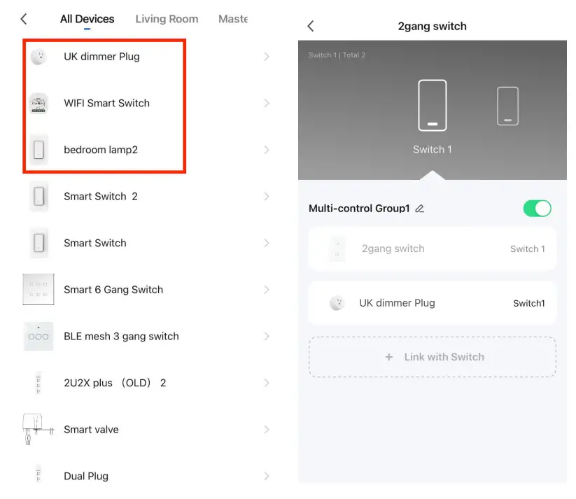This screenshot has height=499, width=576.
Task: Toggle off Multi-control Group1
Action: tap(537, 209)
